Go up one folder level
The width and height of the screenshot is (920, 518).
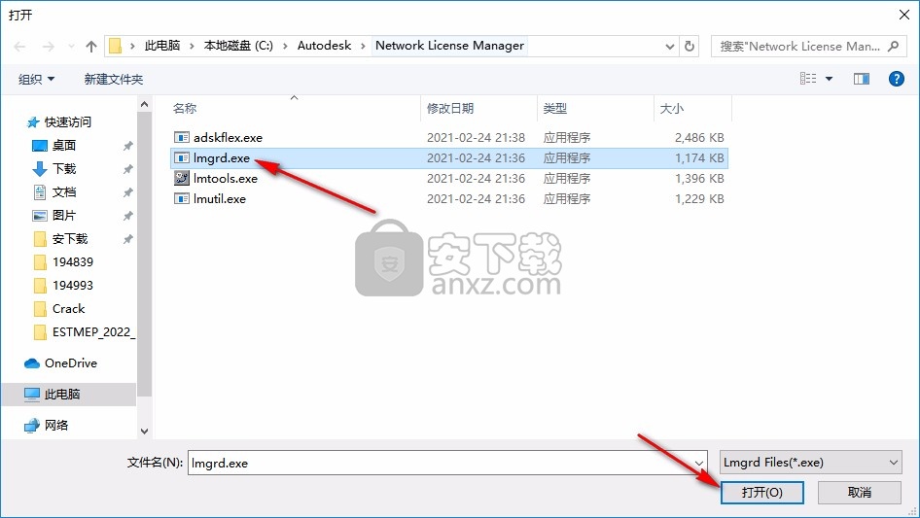91,47
